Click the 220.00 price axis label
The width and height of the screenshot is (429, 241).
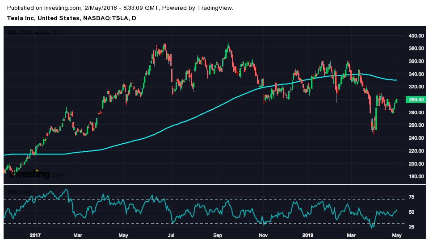point(416,150)
